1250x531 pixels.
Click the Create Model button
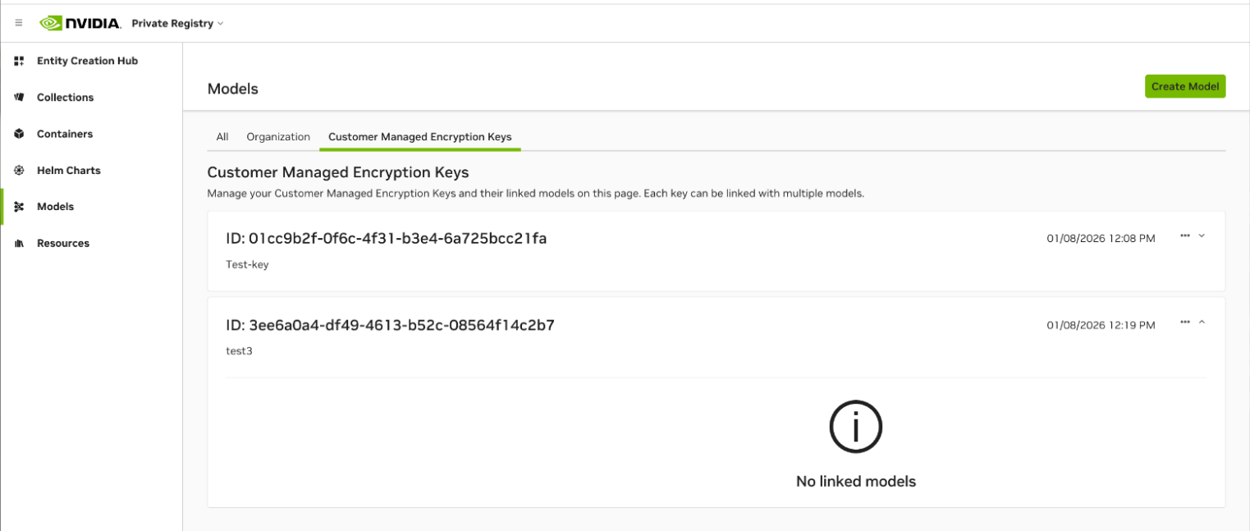1184,86
